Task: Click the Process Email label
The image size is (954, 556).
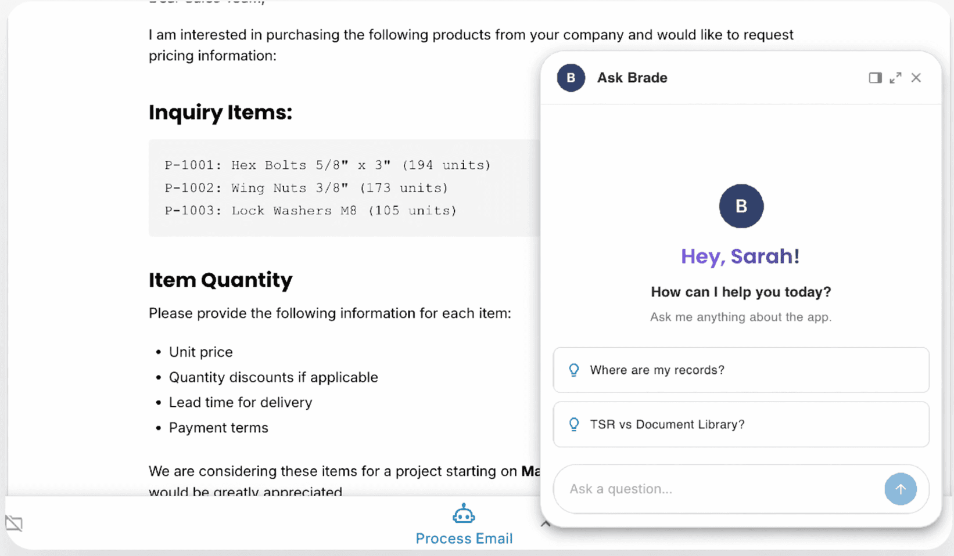Action: tap(464, 539)
